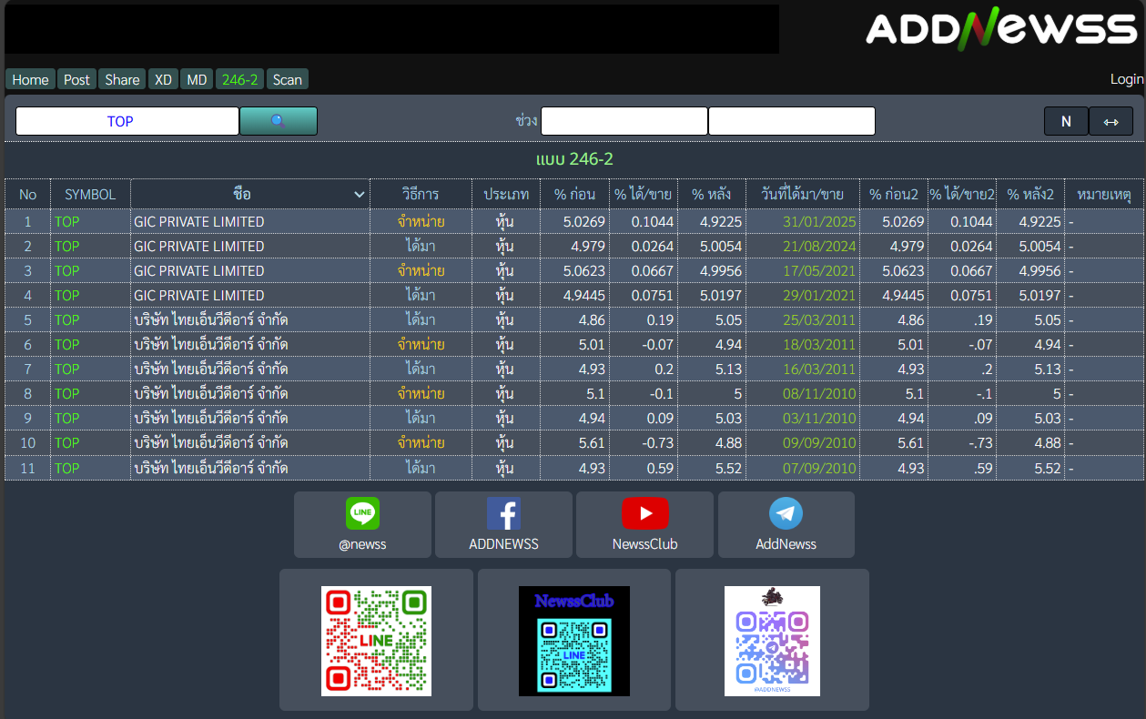Open the NewssClub LINE QR code
Image resolution: width=1146 pixels, height=719 pixels.
[574, 641]
